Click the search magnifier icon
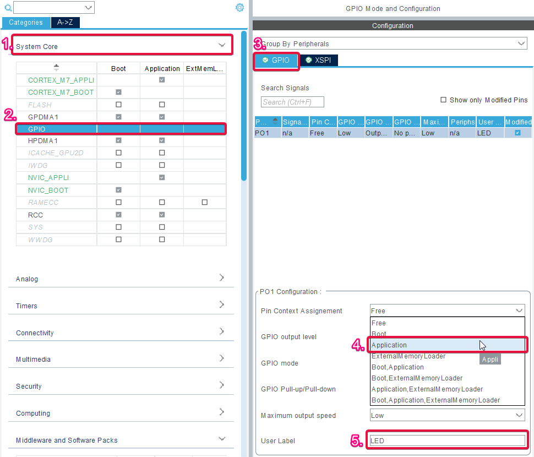The image size is (534, 457). point(8,8)
